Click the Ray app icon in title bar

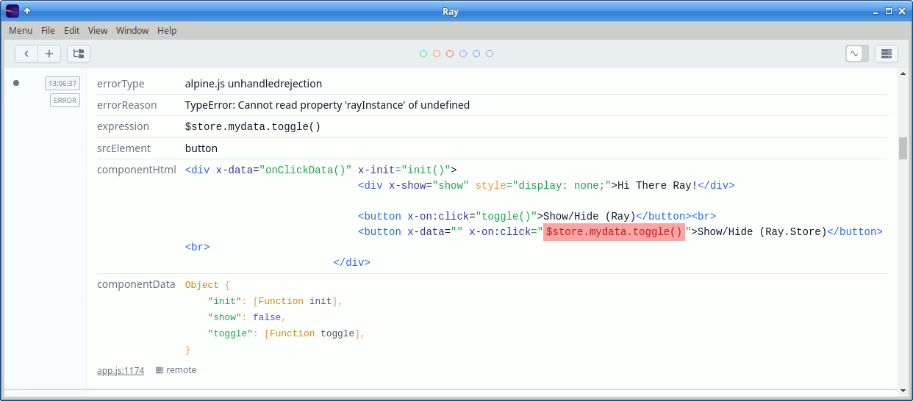tap(12, 11)
